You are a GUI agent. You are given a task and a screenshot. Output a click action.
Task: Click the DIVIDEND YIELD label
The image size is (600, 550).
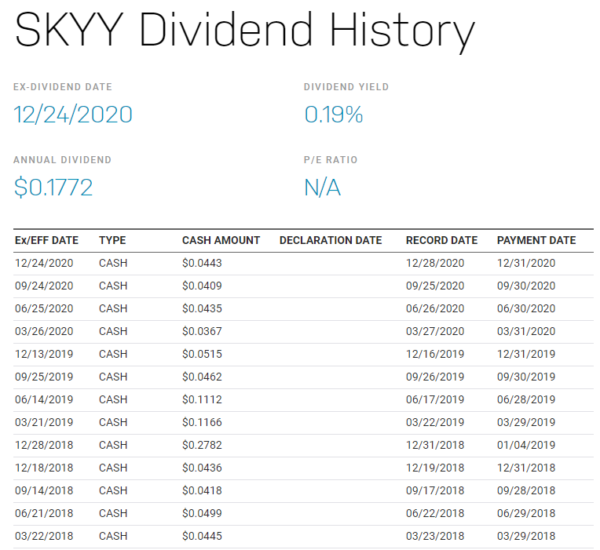point(346,87)
